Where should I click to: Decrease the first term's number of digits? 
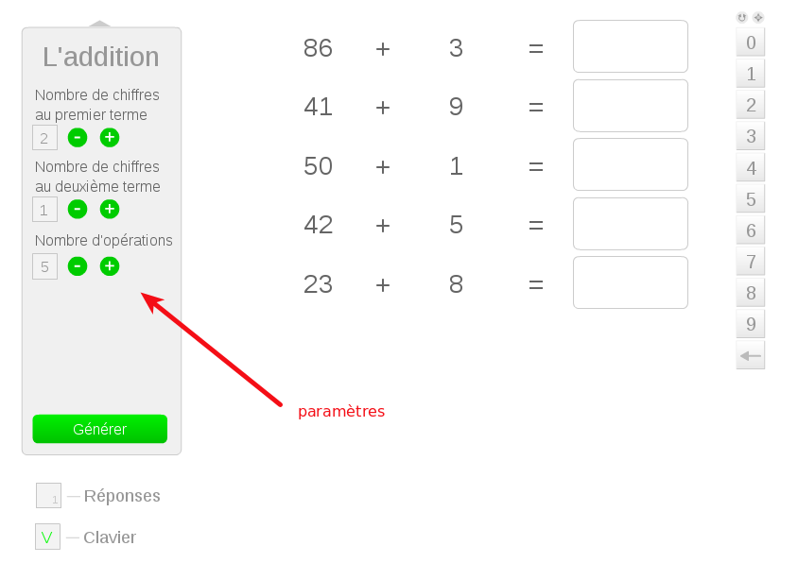(78, 138)
